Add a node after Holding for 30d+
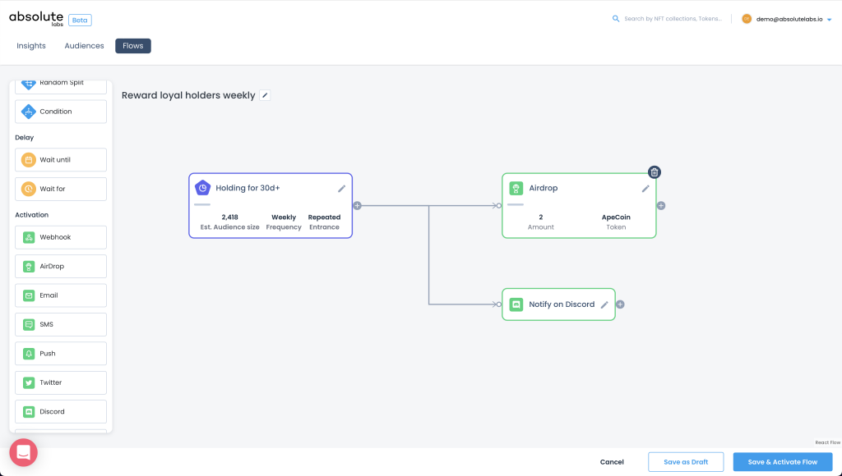The image size is (842, 476). click(x=357, y=206)
